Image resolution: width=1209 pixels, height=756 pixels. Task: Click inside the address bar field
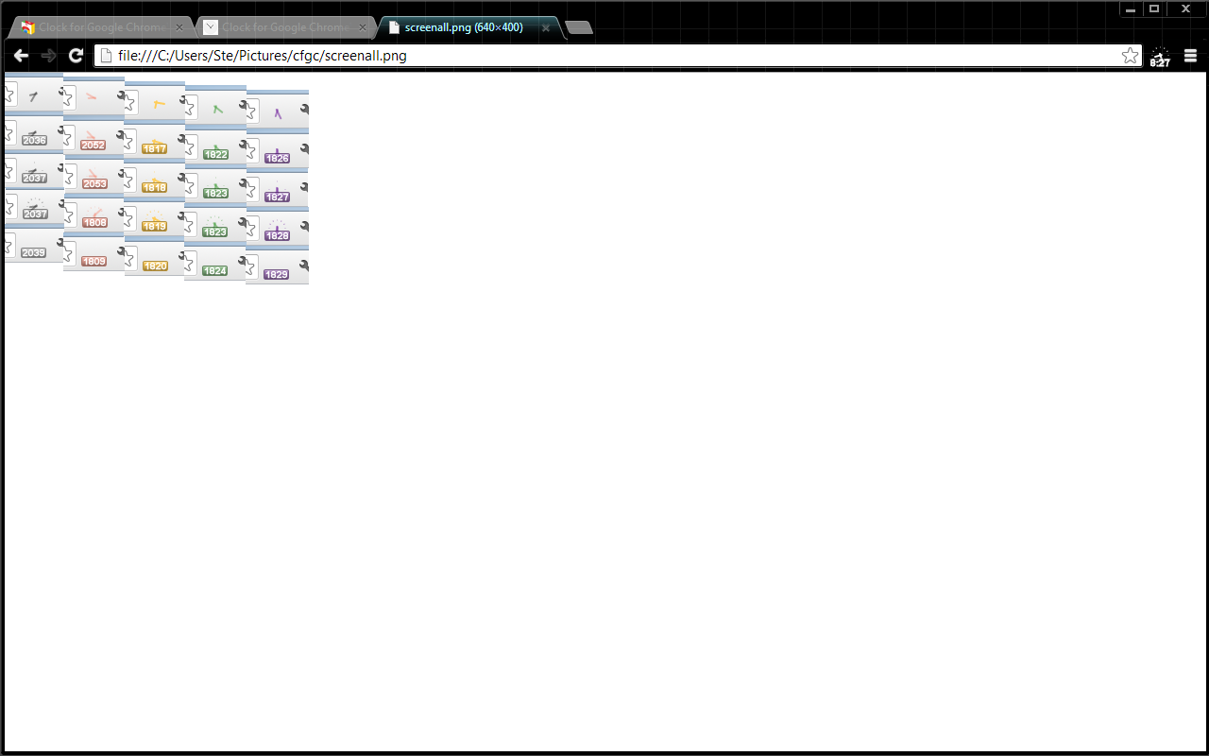tap(472, 56)
